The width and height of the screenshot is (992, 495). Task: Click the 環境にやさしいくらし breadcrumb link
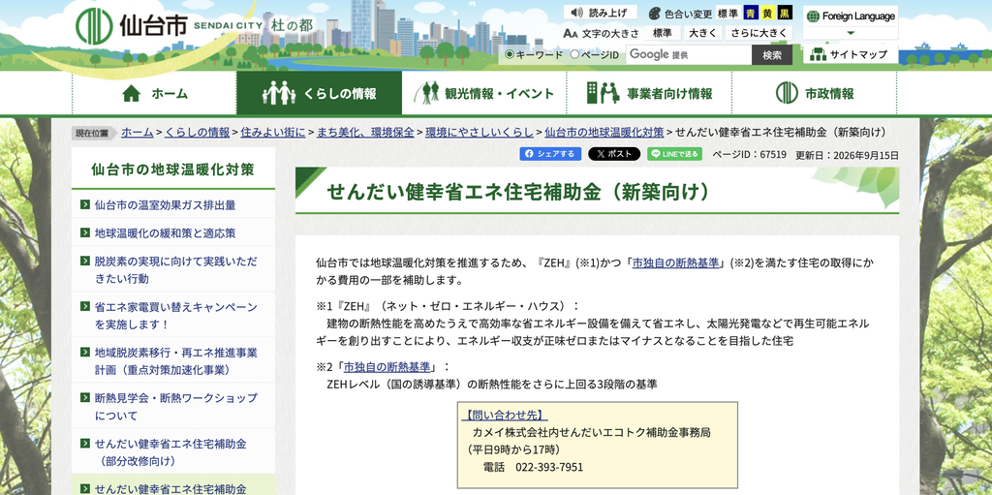tap(480, 133)
